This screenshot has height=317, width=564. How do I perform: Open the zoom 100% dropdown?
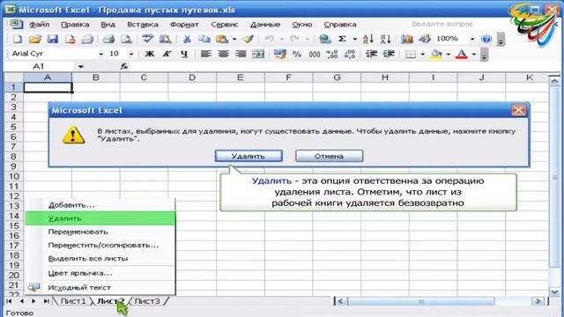472,39
